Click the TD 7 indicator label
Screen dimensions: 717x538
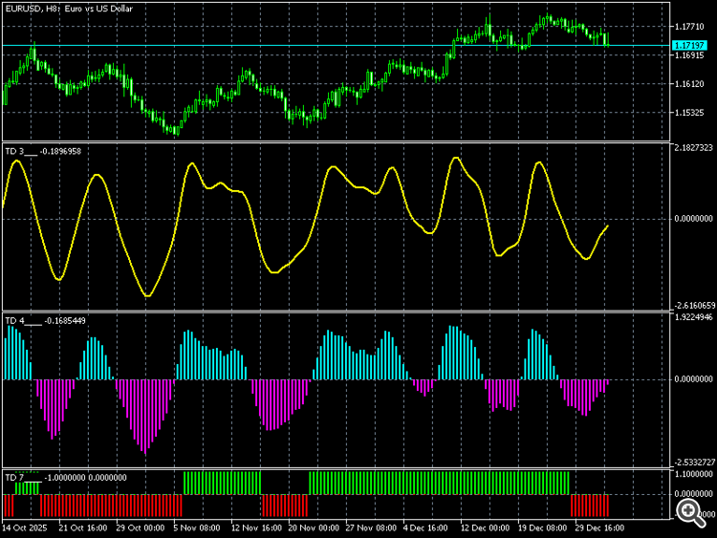click(x=65, y=478)
